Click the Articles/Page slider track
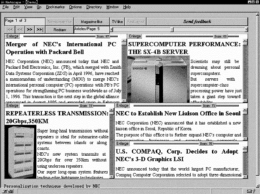Image resolution: width=260 pixels, height=194 pixels. pyautogui.click(x=179, y=29)
